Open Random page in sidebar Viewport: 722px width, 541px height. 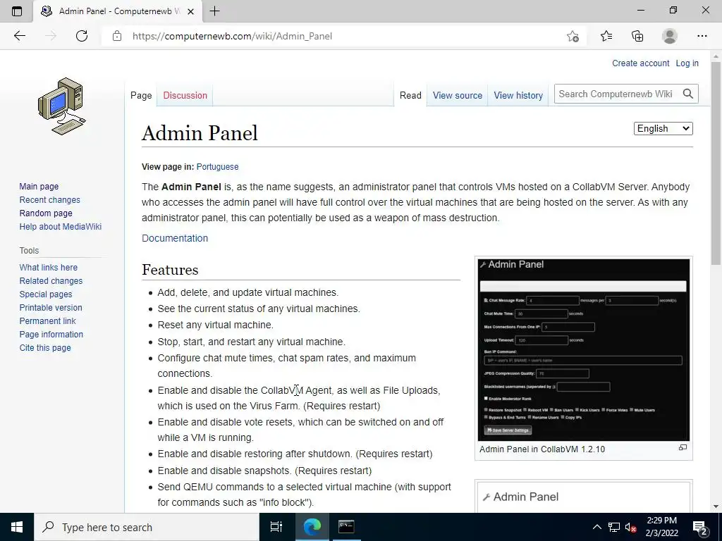click(46, 213)
